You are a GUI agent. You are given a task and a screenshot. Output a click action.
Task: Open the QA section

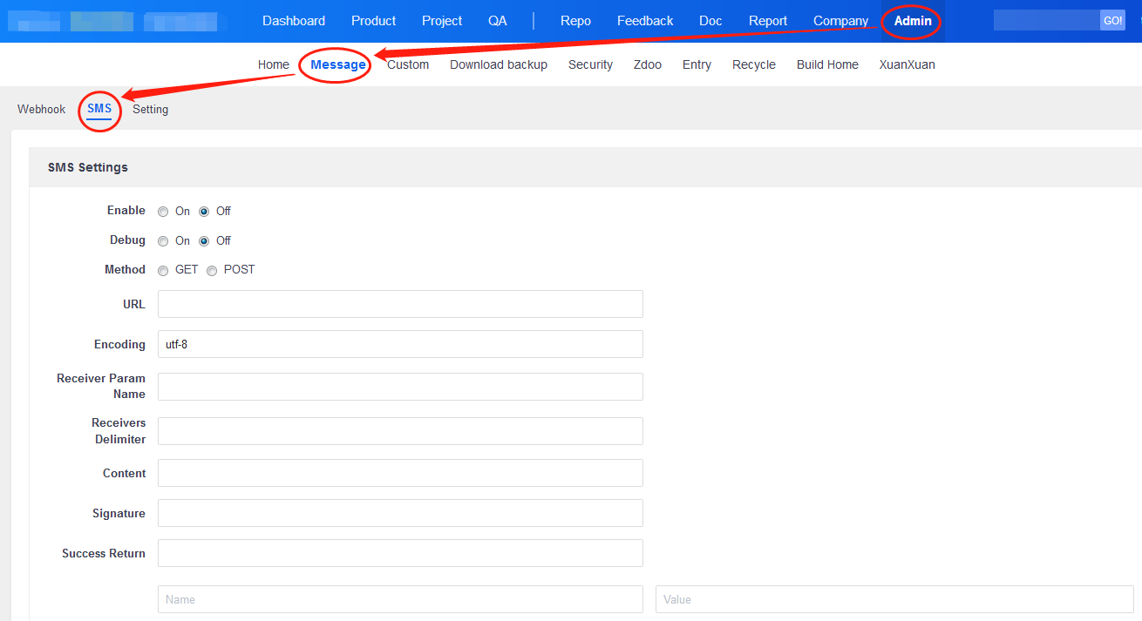498,21
